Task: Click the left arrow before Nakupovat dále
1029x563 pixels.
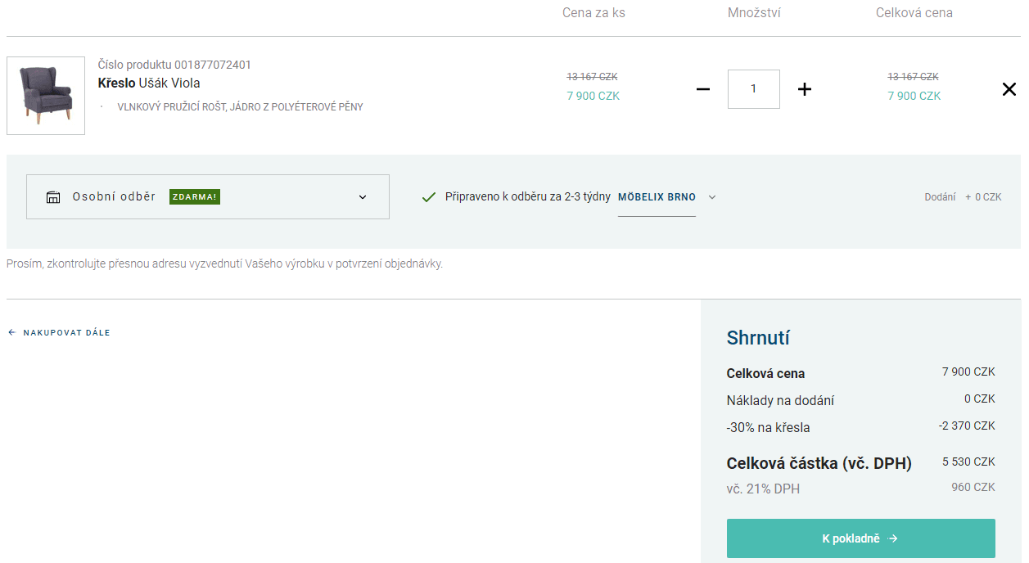Action: click(x=11, y=333)
